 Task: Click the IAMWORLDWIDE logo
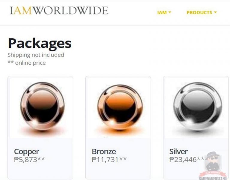click(59, 11)
